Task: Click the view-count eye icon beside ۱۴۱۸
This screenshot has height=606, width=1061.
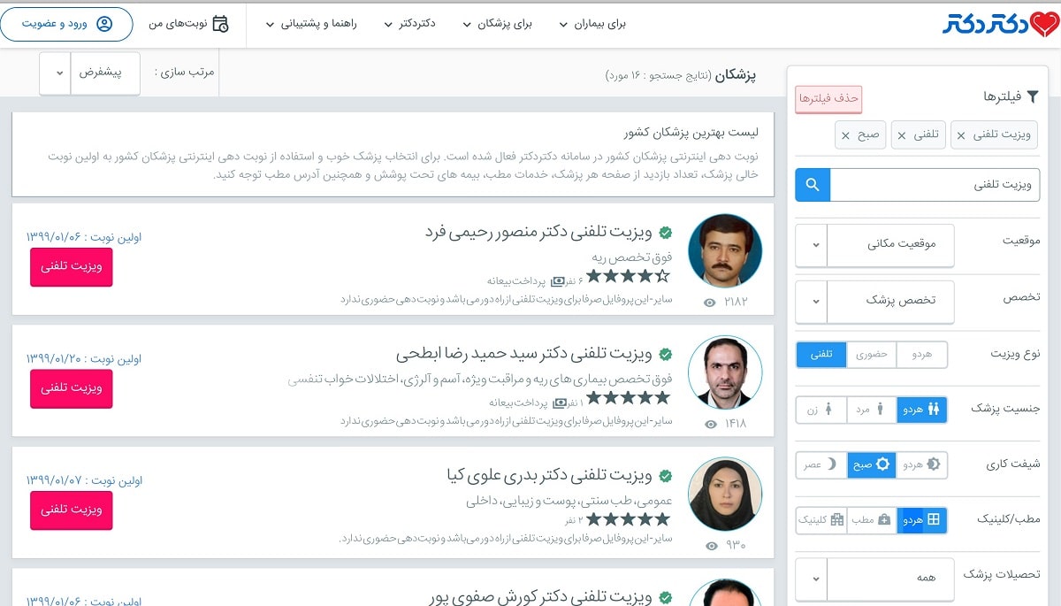Action: click(x=710, y=424)
